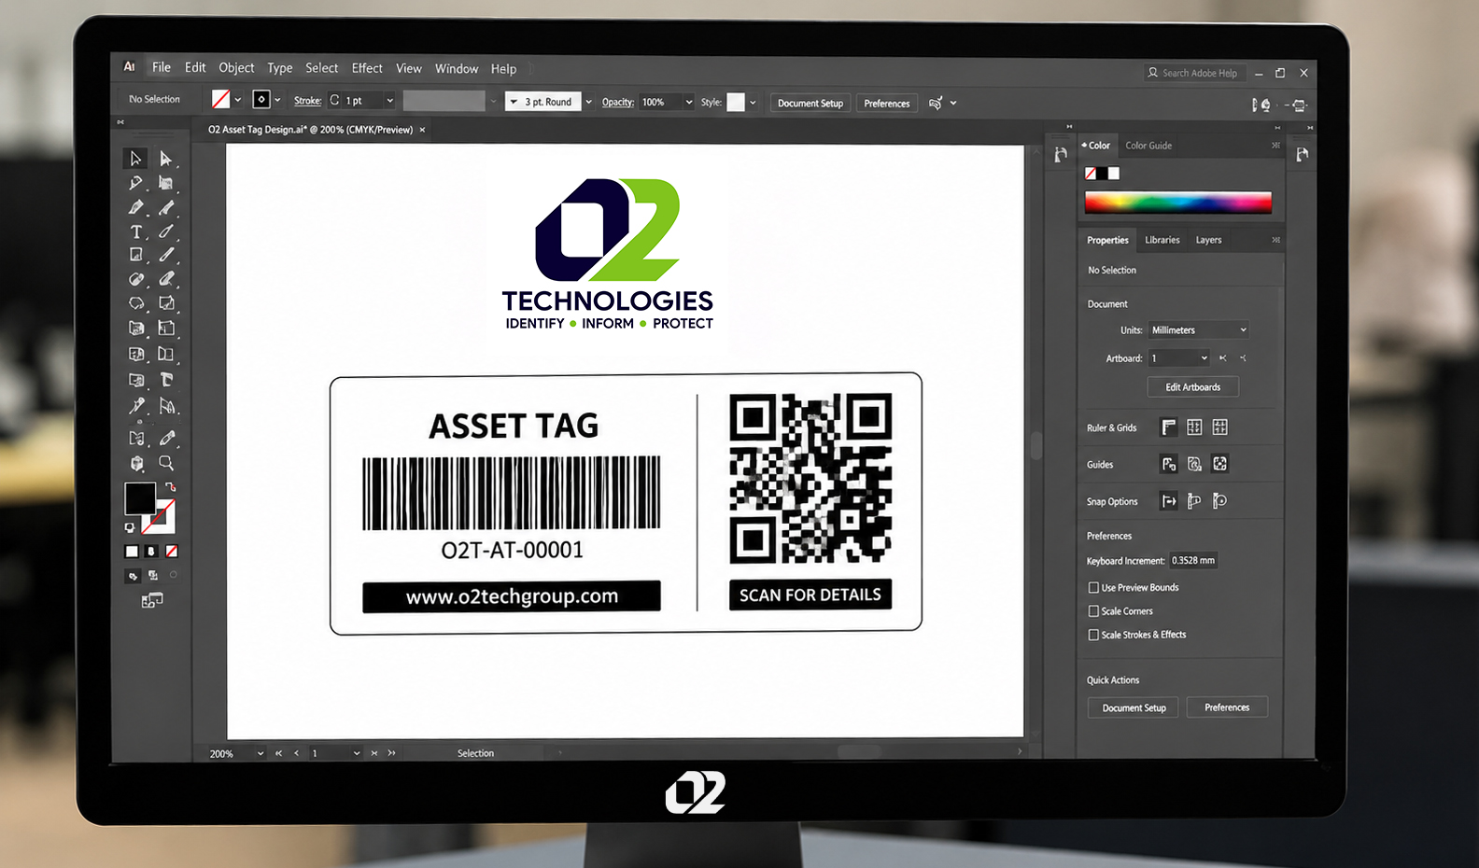1479x868 pixels.
Task: Open the Effect menu
Action: coord(367,68)
